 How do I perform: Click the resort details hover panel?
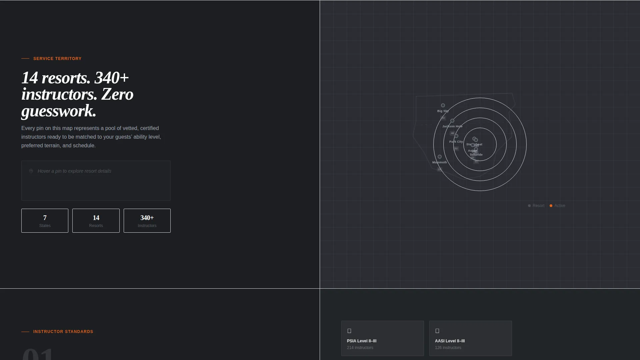(x=96, y=181)
